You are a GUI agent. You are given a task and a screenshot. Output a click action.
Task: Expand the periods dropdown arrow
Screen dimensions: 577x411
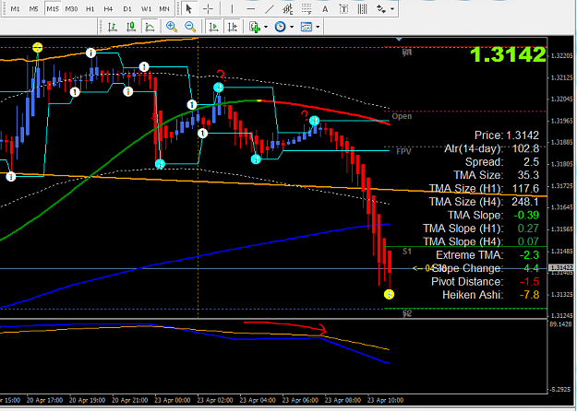pos(292,27)
